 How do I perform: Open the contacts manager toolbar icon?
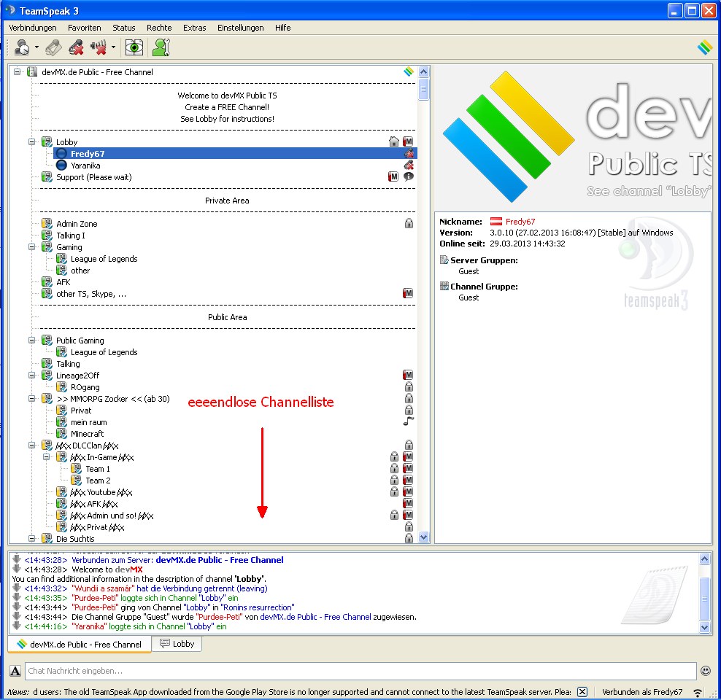[161, 47]
